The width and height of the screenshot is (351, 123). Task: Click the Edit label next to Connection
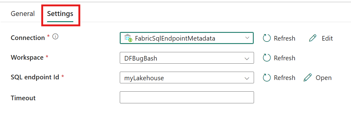click(x=327, y=38)
